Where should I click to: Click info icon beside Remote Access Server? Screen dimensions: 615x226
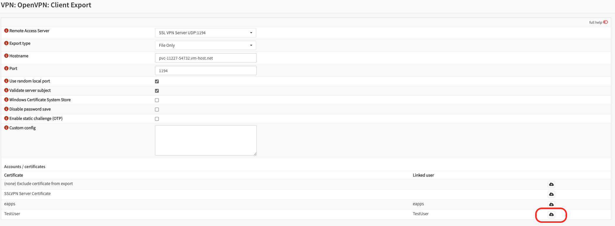(x=6, y=31)
